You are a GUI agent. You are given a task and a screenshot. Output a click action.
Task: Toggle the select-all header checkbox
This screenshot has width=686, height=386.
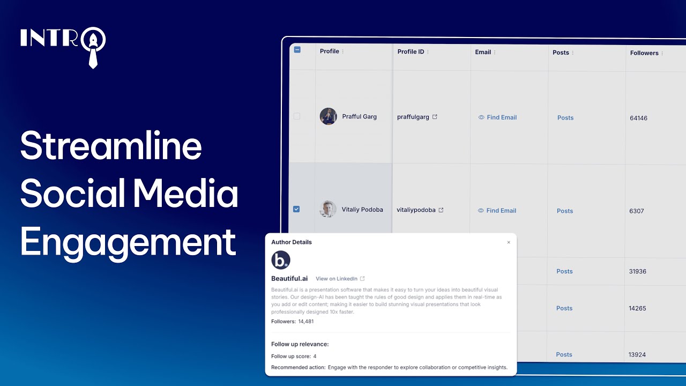tap(297, 50)
